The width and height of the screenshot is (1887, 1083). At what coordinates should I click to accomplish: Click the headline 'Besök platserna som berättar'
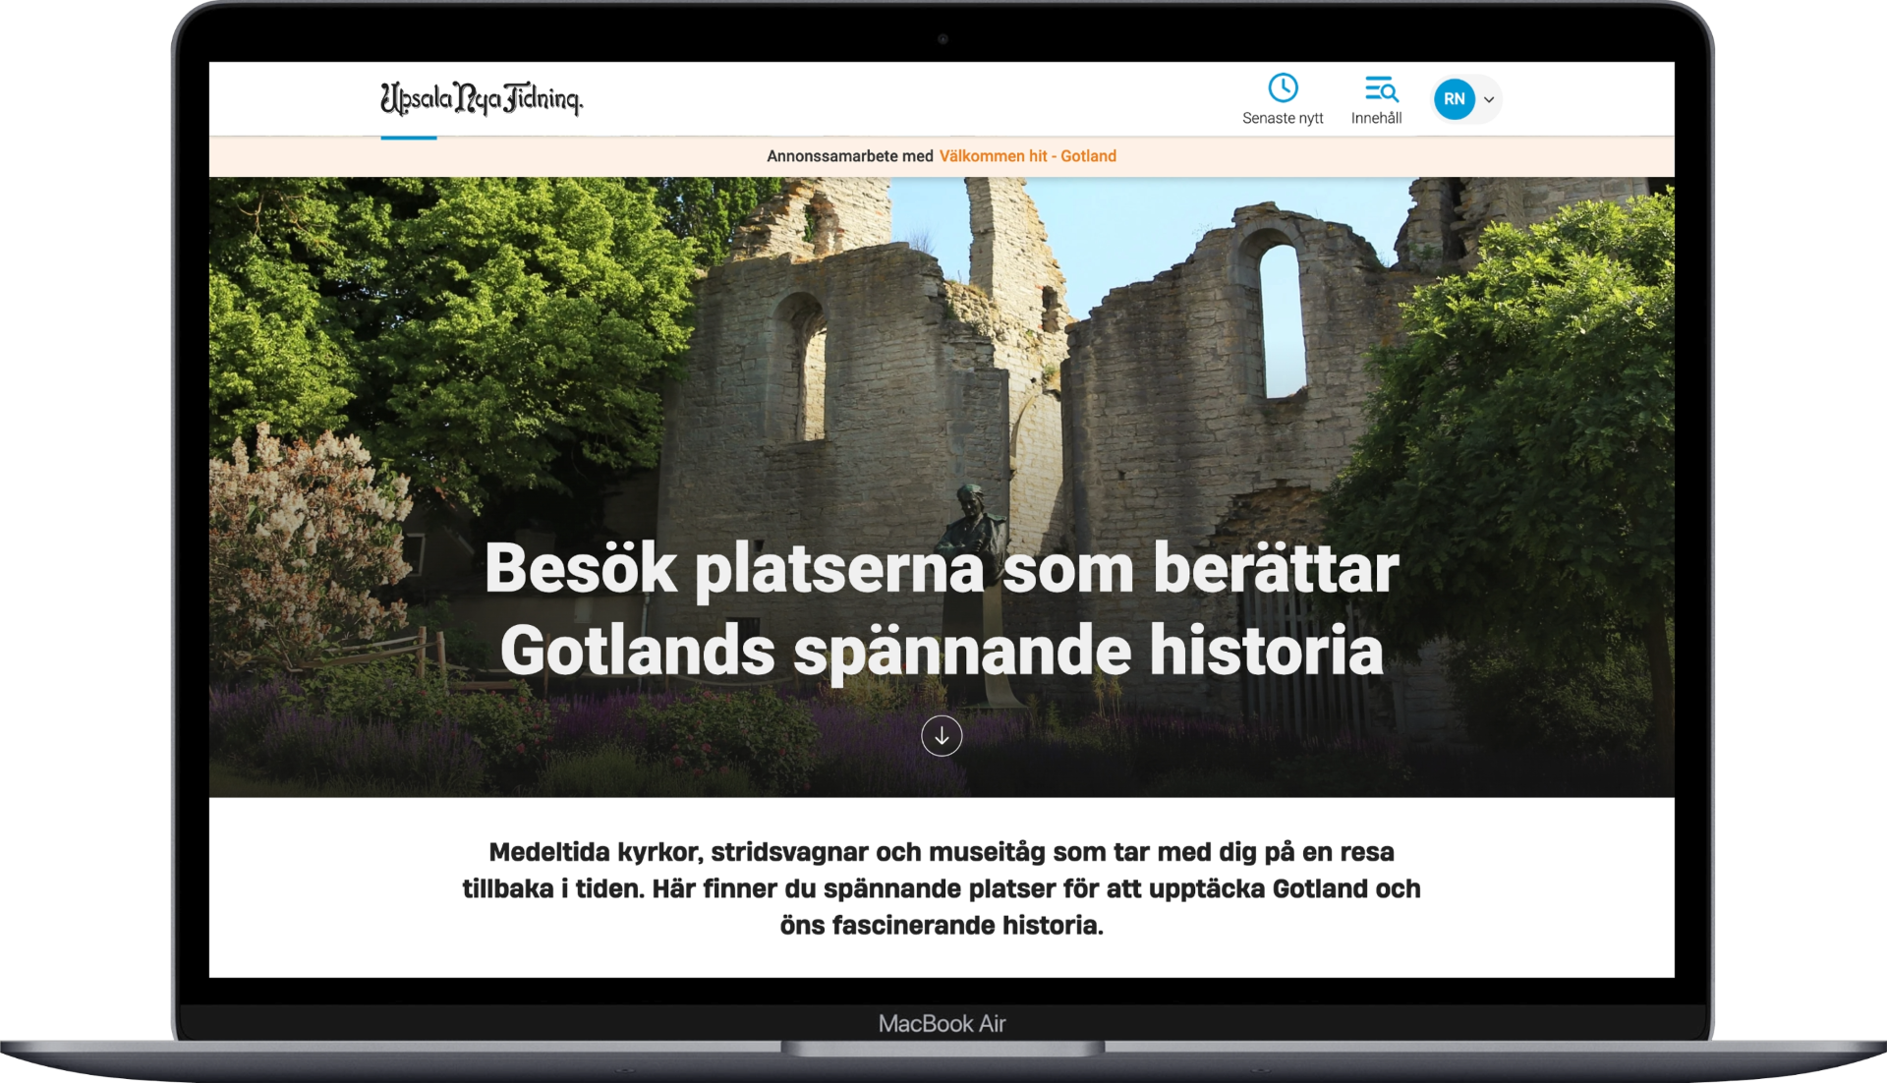(941, 568)
